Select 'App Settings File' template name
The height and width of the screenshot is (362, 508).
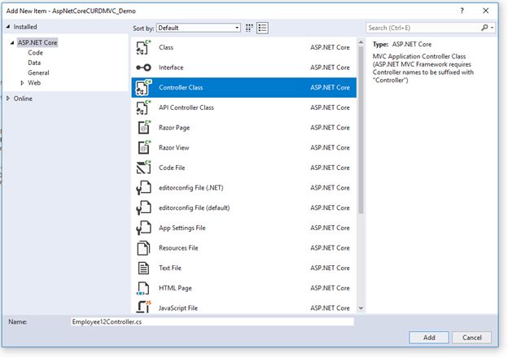coord(182,228)
